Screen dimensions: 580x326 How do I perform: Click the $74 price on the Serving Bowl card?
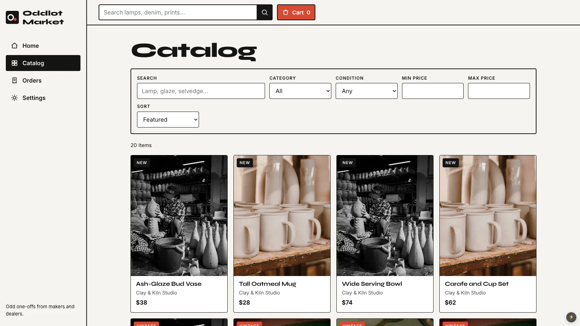point(347,302)
